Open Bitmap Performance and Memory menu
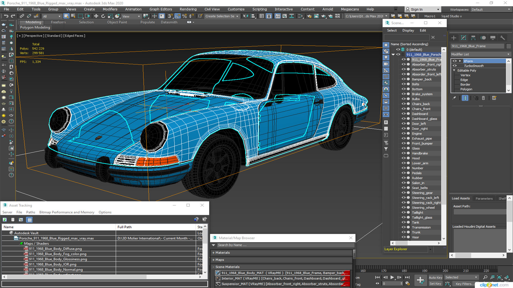Image resolution: width=513 pixels, height=288 pixels. pos(67,212)
